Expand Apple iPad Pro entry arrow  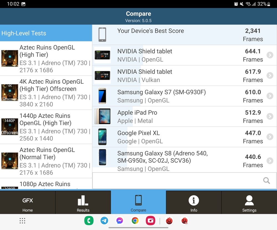click(270, 117)
